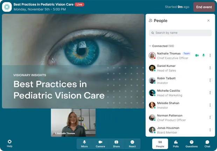This screenshot has width=217, height=151.
Task: Click Melodie Shahan's avatar
Action: coord(152,105)
